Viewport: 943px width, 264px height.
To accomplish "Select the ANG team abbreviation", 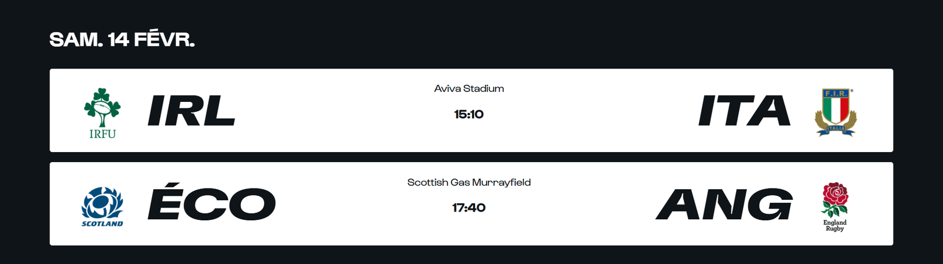I will [x=724, y=204].
